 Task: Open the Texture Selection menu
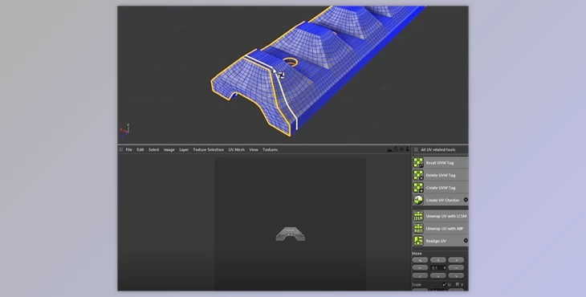pyautogui.click(x=208, y=149)
